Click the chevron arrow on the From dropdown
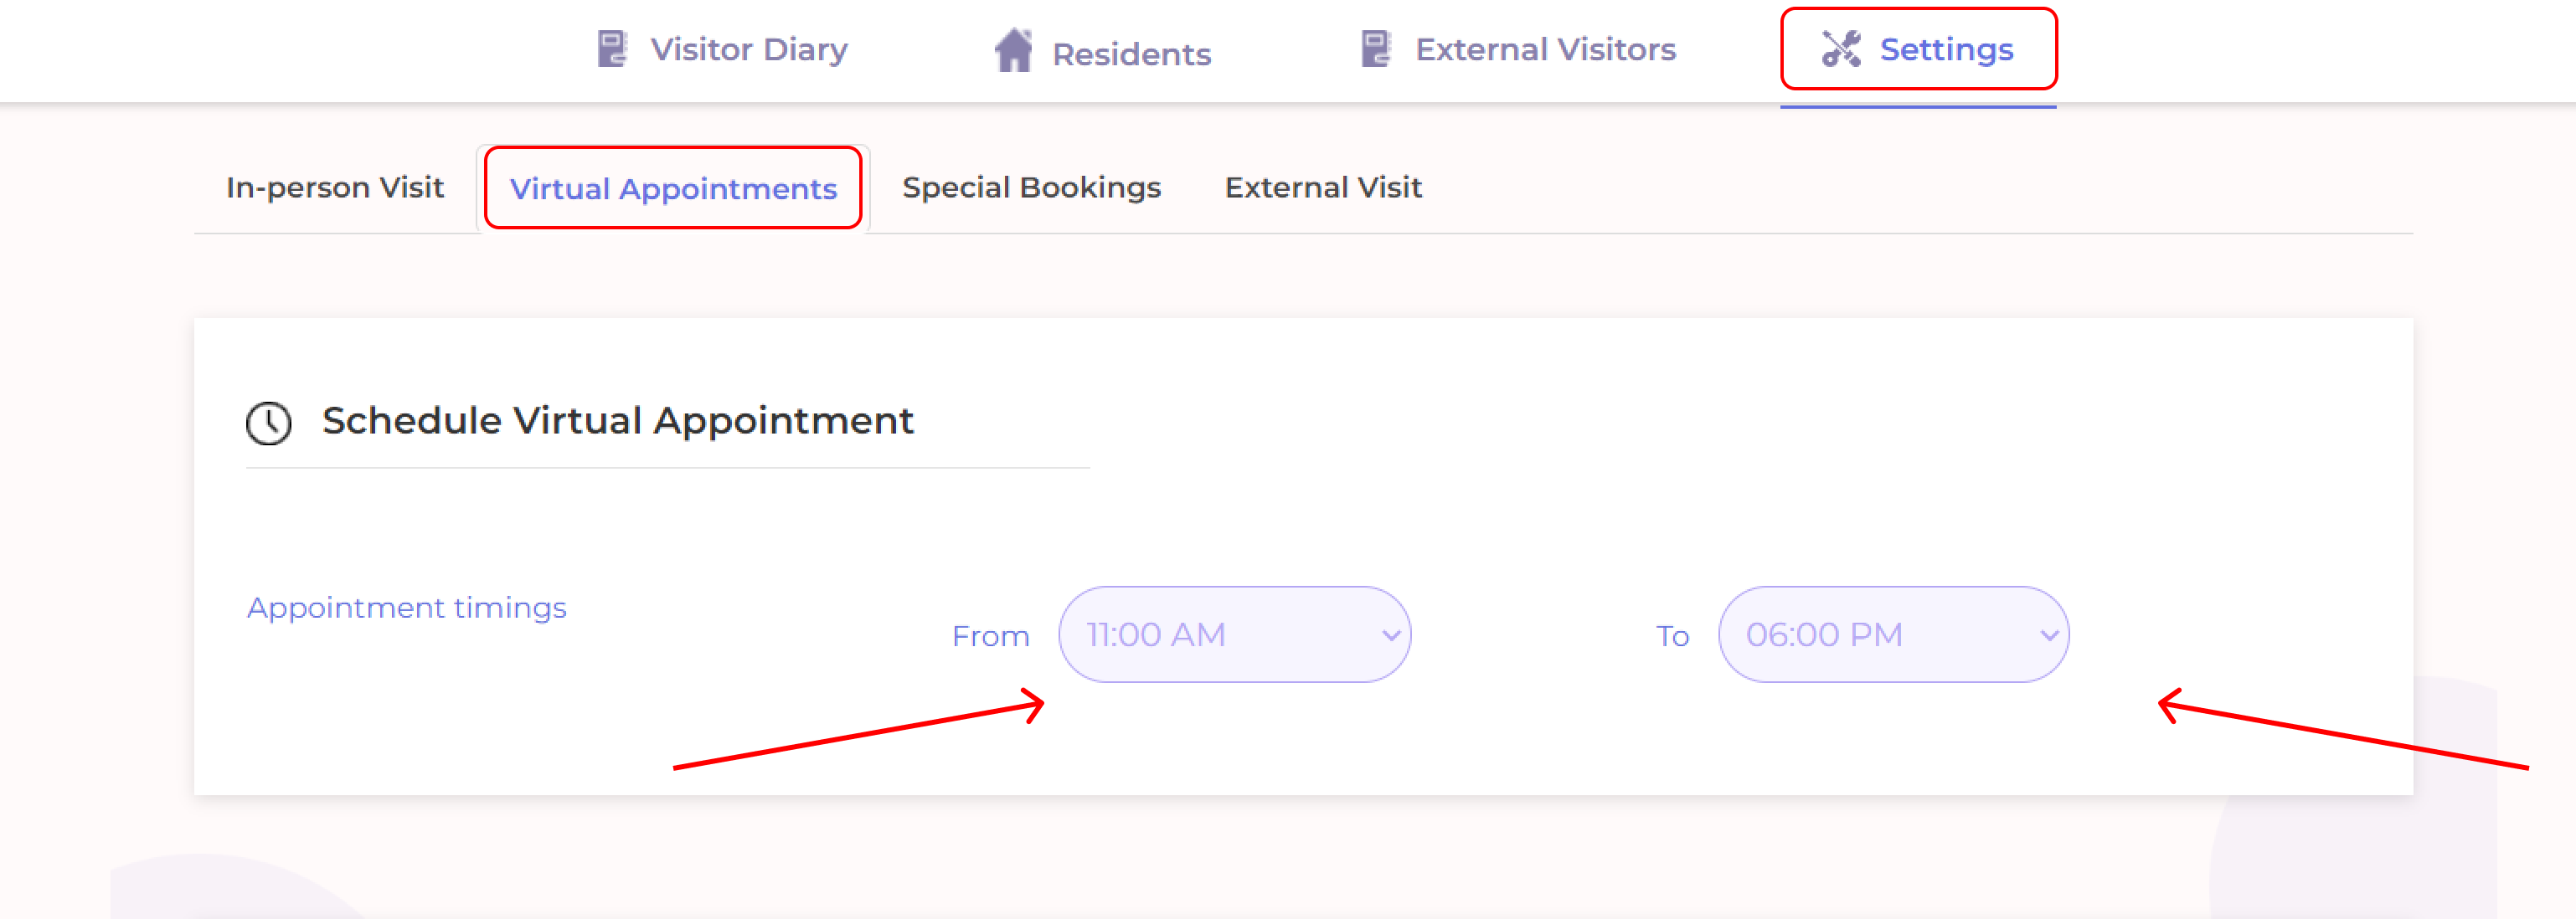This screenshot has height=919, width=2576. [x=1390, y=635]
